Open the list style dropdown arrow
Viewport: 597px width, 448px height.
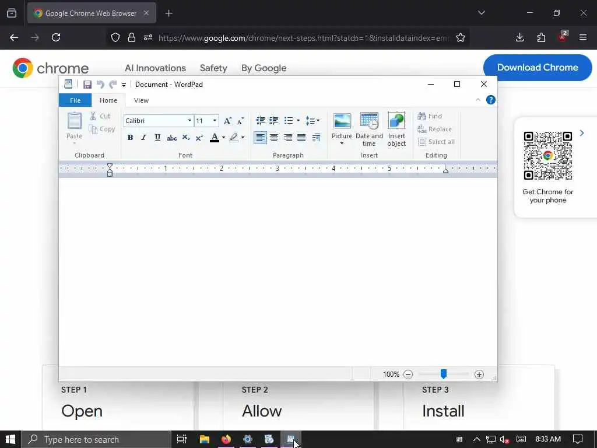click(x=298, y=121)
